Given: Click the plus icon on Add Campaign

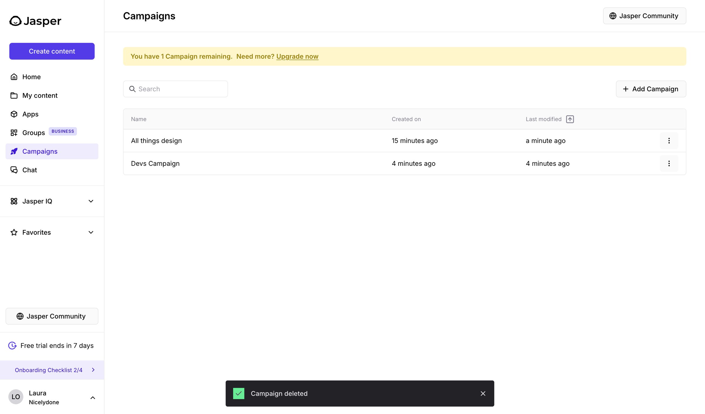Looking at the screenshot, I should point(626,89).
